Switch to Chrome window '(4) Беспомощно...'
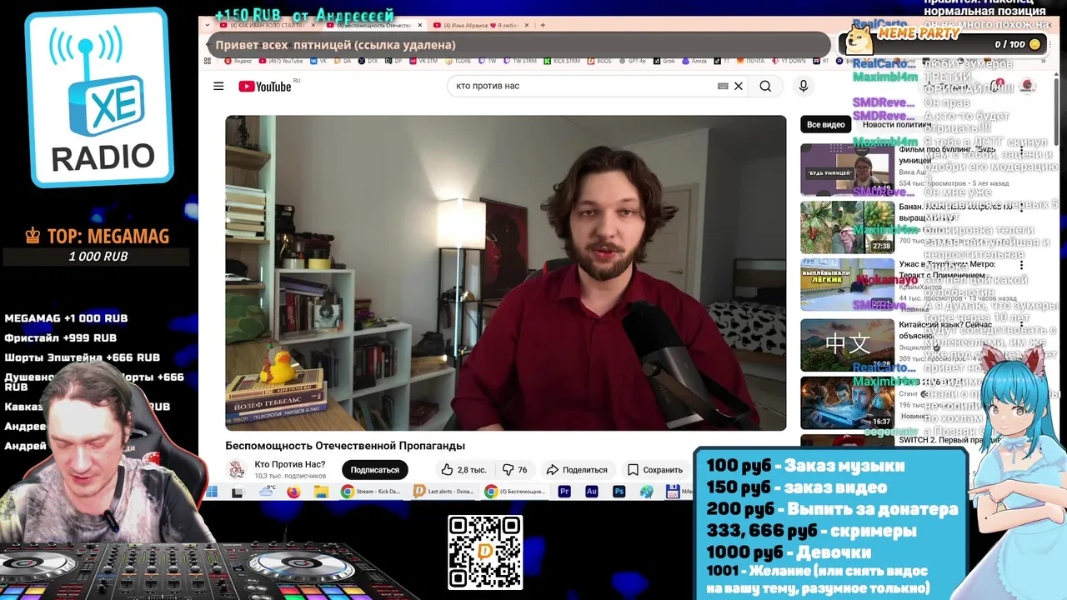Screen dimensions: 1067x600 coord(516,492)
